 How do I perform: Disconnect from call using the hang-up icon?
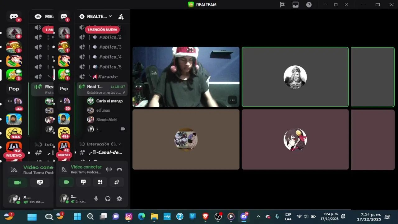[x=119, y=170]
